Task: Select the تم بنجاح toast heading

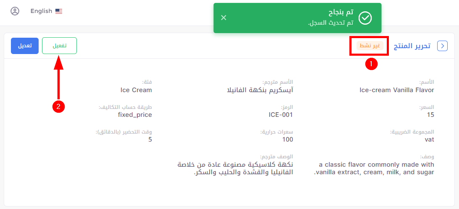Action: 341,13
